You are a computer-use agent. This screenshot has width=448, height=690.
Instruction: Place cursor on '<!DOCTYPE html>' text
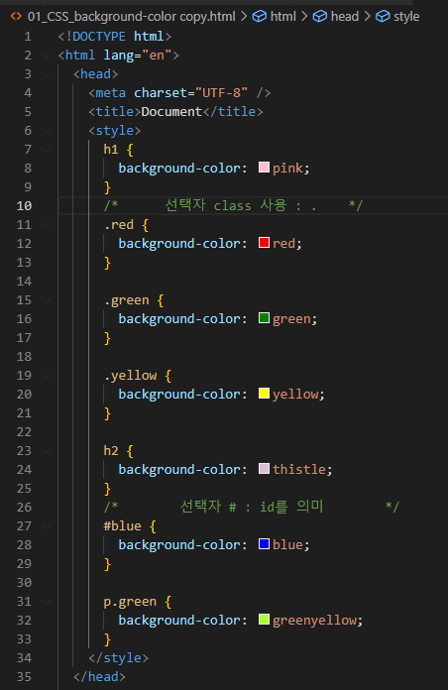(114, 36)
